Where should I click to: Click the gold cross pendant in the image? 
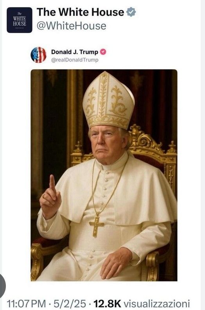[x=96, y=226]
